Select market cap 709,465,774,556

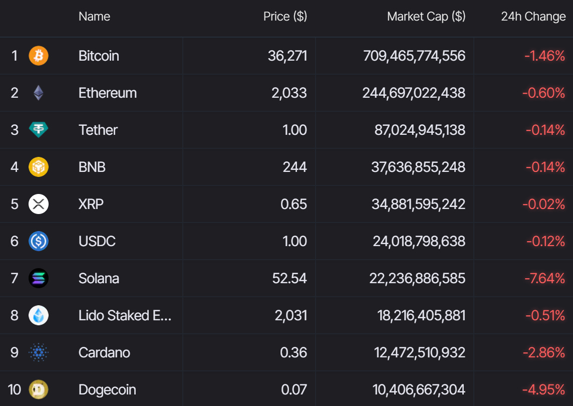tap(414, 56)
